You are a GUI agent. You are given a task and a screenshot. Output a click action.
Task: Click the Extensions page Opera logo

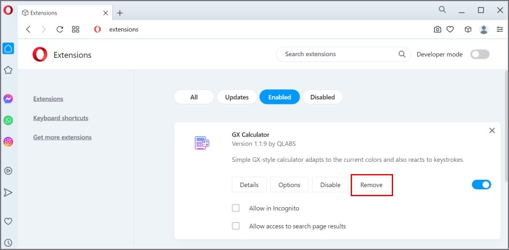coord(40,54)
